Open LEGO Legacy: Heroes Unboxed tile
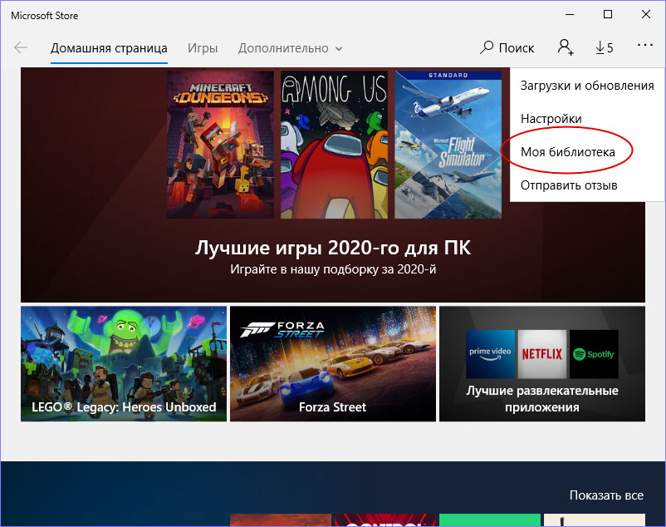The width and height of the screenshot is (666, 527). 124,364
